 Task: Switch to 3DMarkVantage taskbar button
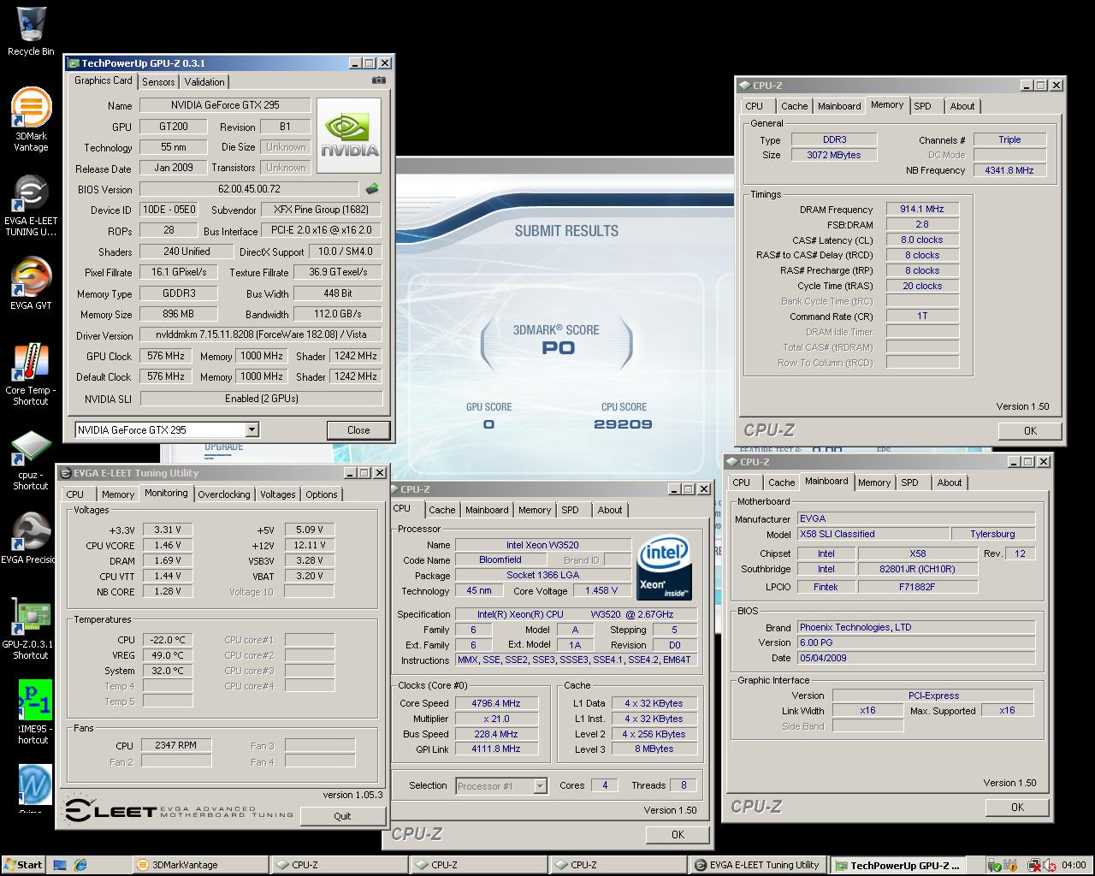[199, 865]
